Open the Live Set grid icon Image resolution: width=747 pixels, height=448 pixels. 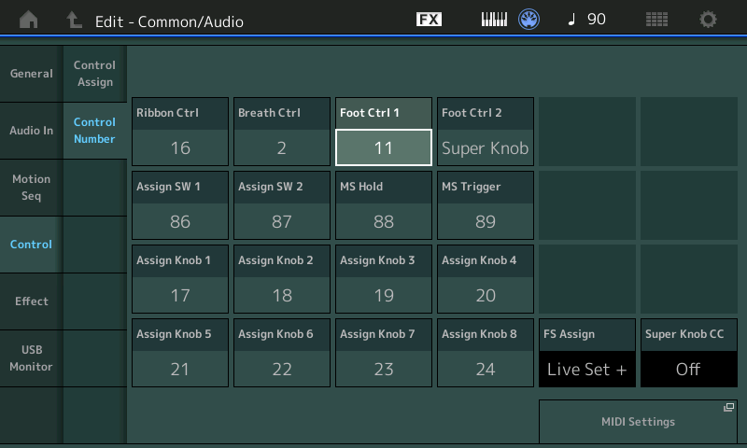click(x=656, y=20)
